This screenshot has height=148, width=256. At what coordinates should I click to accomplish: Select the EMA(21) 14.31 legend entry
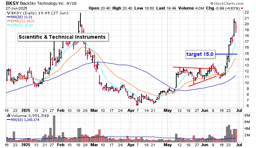pyautogui.click(x=25, y=21)
